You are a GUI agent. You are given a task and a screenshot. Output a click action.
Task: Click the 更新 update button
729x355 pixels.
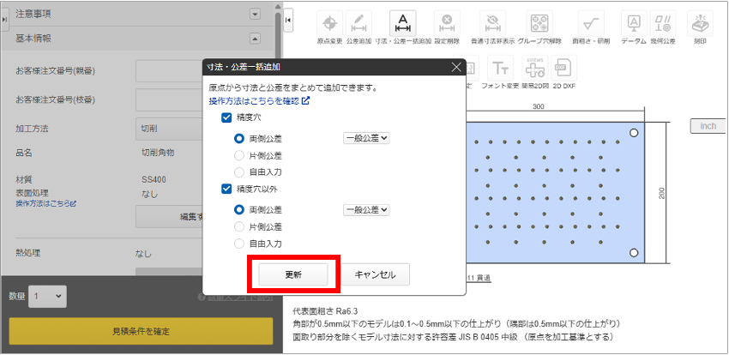point(293,274)
